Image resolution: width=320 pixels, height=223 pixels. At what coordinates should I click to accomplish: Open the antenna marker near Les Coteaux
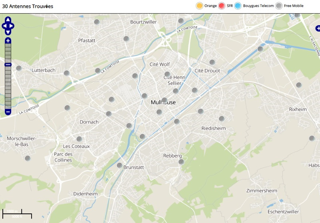(x=79, y=139)
